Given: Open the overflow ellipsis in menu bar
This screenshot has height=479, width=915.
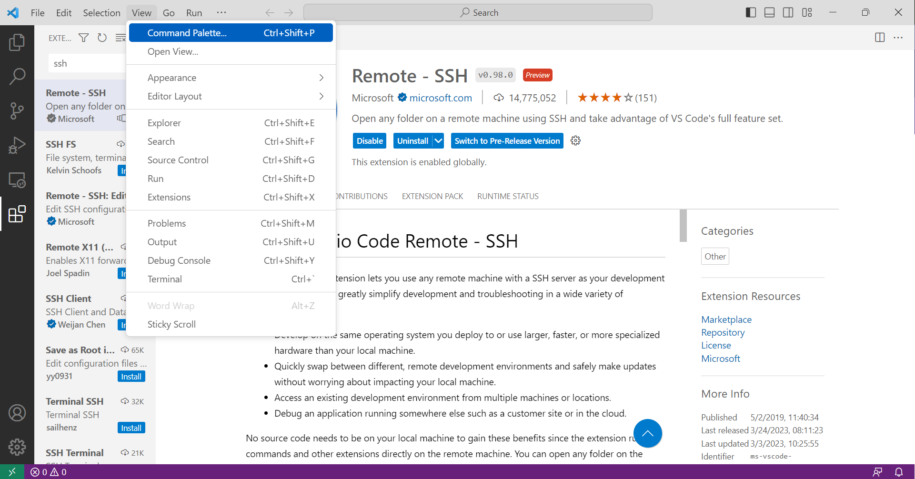Looking at the screenshot, I should (x=221, y=13).
